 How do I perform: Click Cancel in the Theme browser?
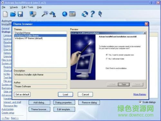(x=85, y=95)
